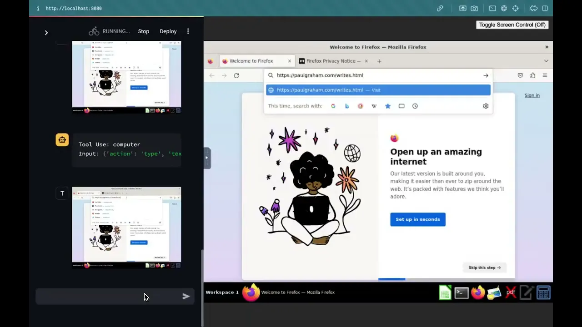The height and width of the screenshot is (327, 582).
Task: Search with DuckDuckGo from the address dropdown
Action: [361, 106]
